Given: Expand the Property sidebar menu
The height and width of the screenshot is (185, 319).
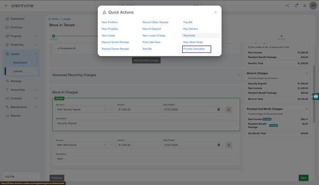Looking at the screenshot, I should tap(21, 36).
